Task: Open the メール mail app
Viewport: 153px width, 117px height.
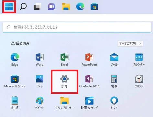Action: click(x=114, y=59)
